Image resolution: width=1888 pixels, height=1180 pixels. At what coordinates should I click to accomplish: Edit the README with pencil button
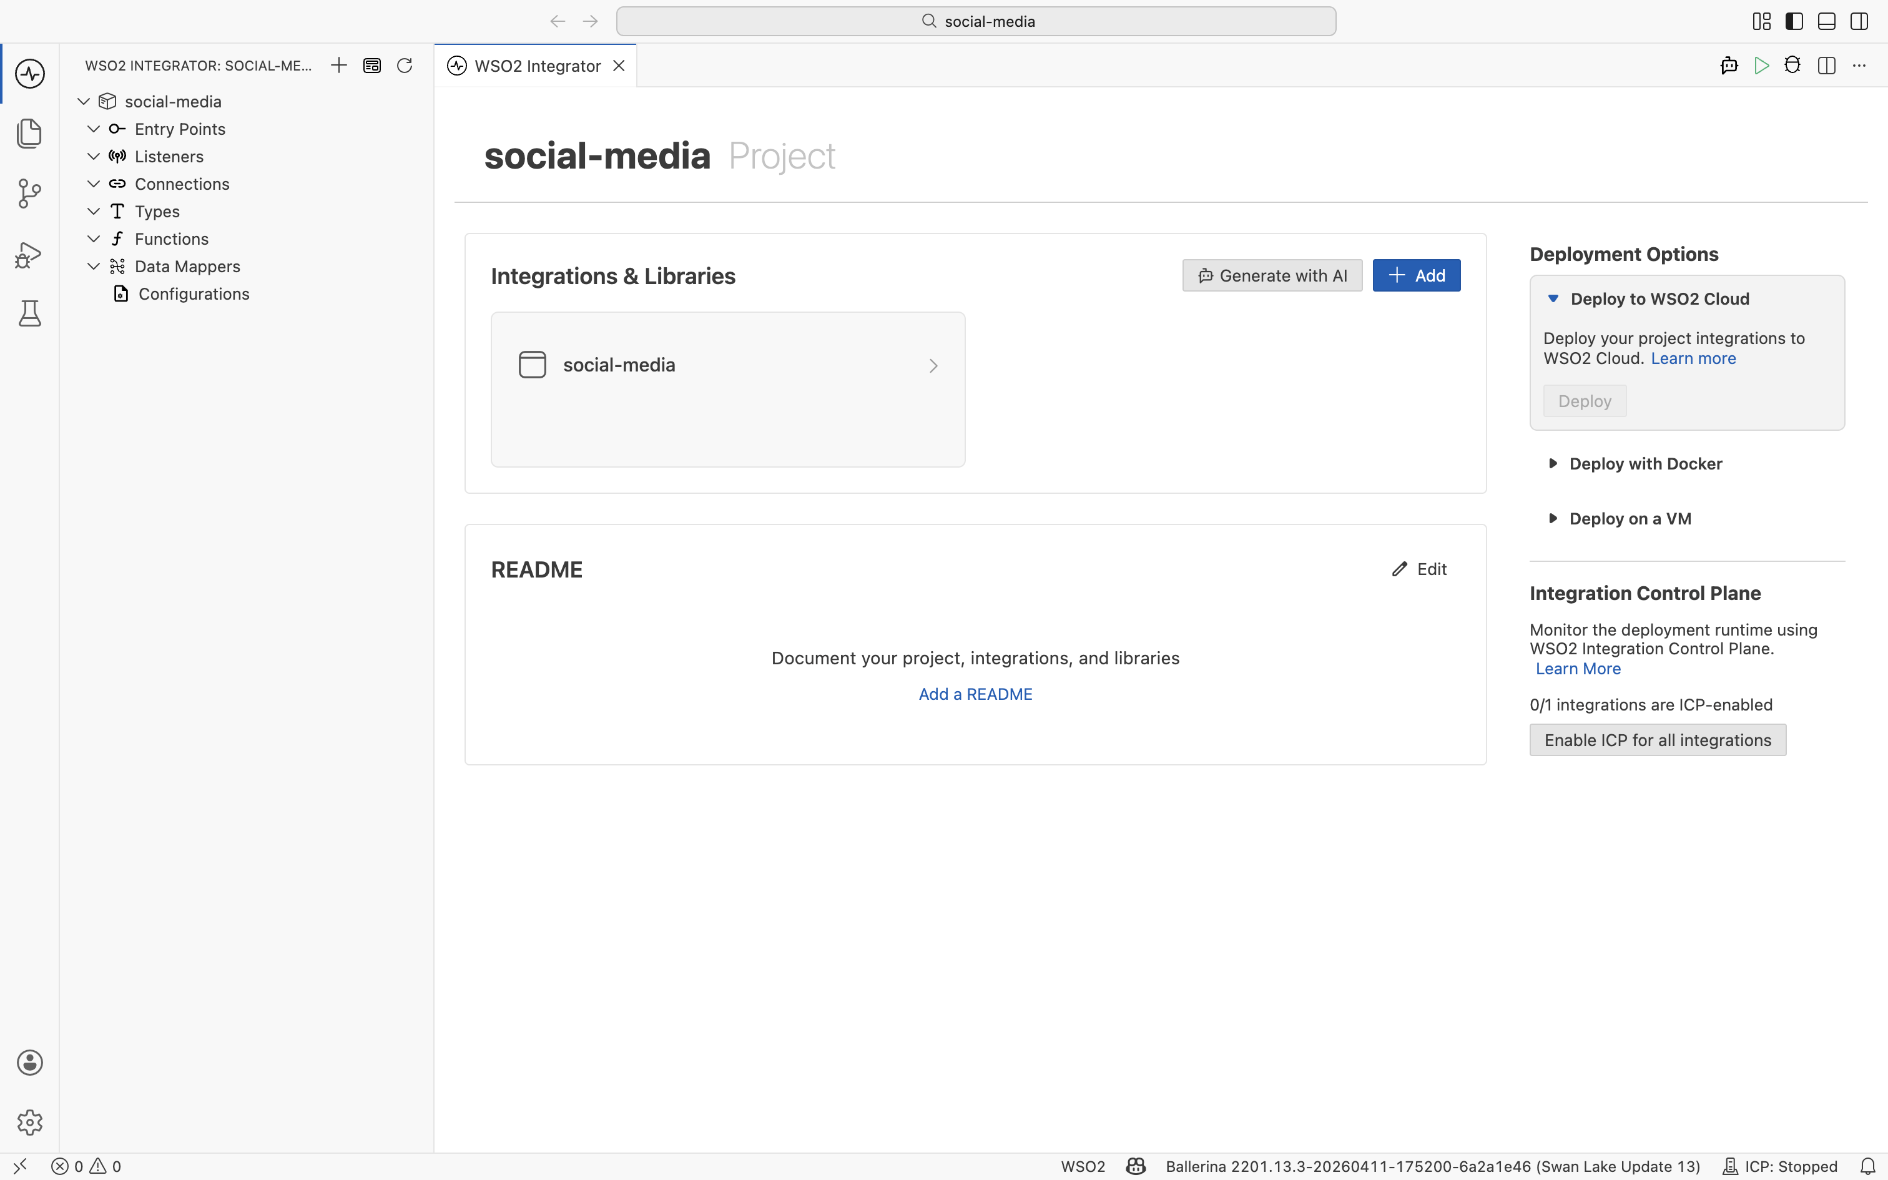pos(1419,569)
